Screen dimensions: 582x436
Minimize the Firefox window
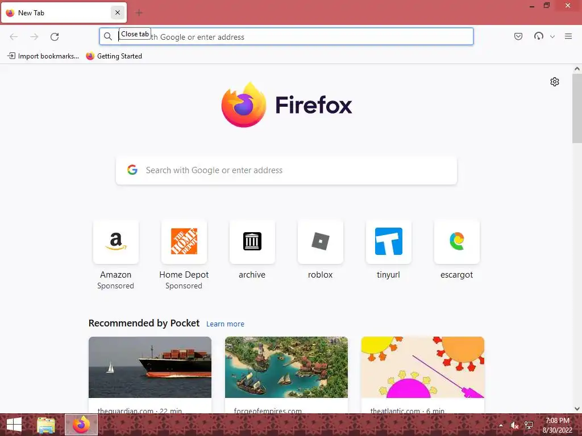[532, 6]
